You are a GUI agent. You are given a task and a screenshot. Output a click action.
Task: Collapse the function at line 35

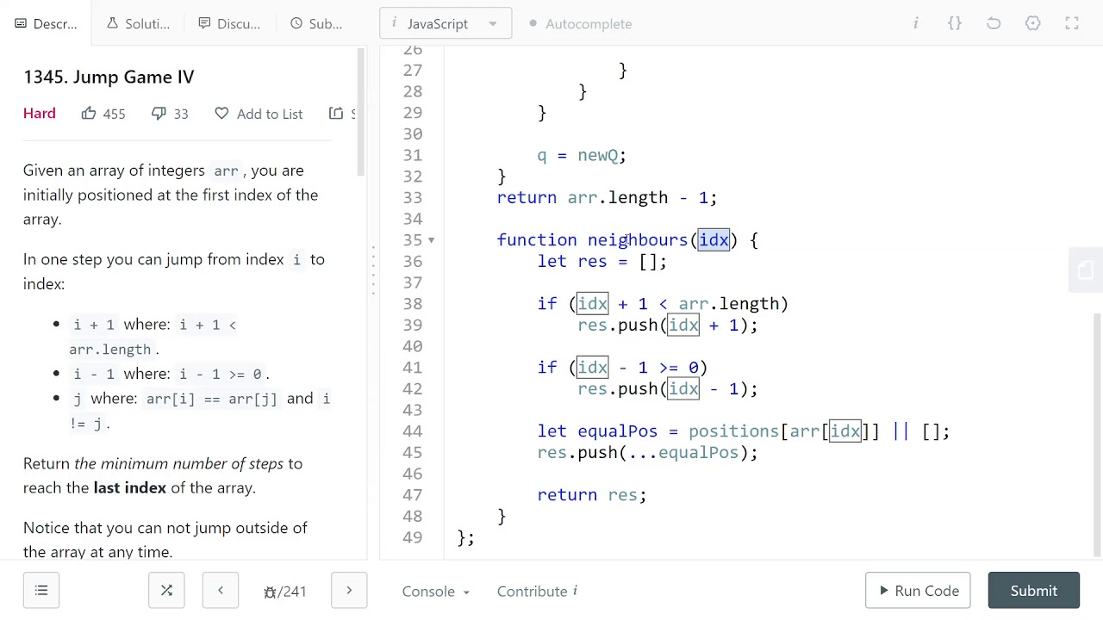[x=432, y=240]
